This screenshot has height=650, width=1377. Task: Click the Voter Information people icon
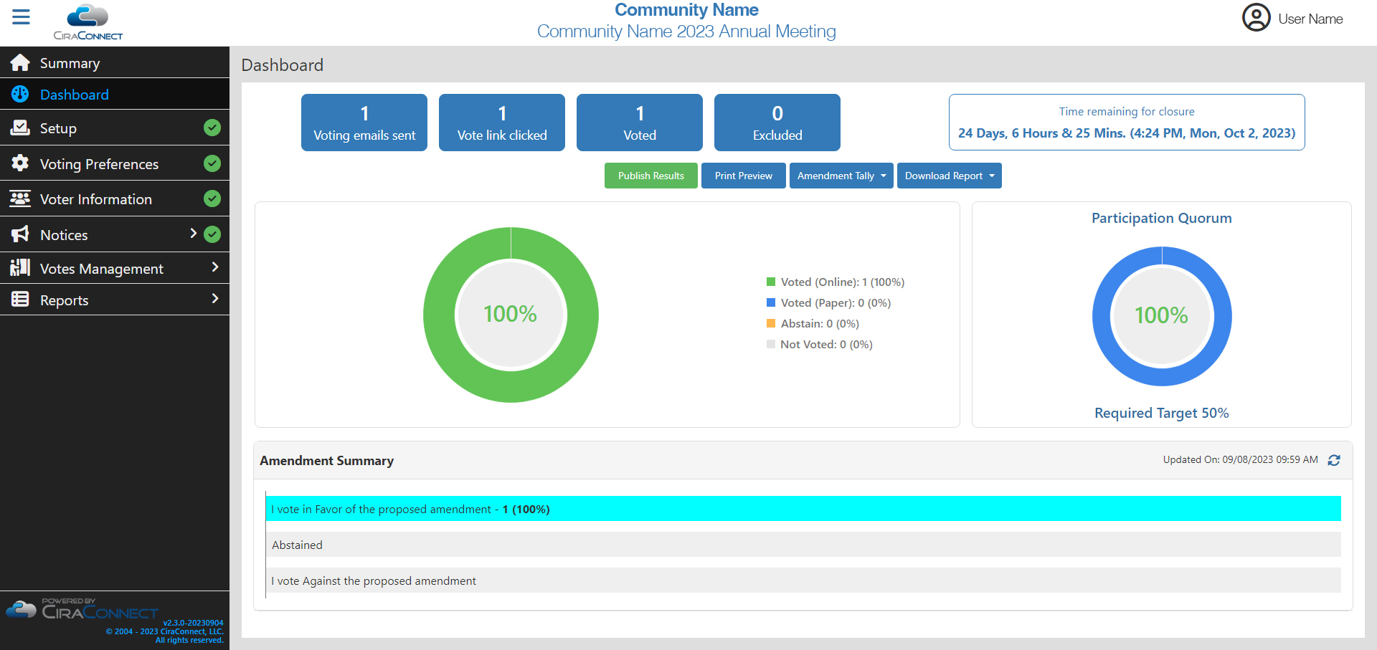20,199
